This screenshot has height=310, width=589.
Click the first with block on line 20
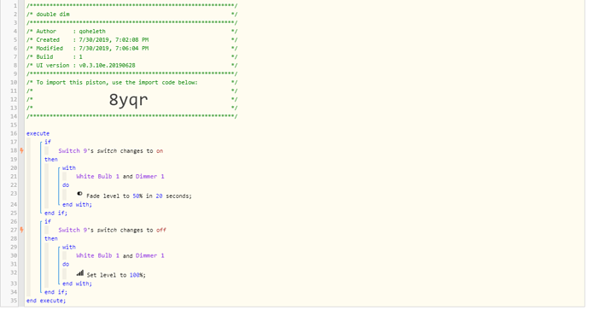[x=69, y=168]
